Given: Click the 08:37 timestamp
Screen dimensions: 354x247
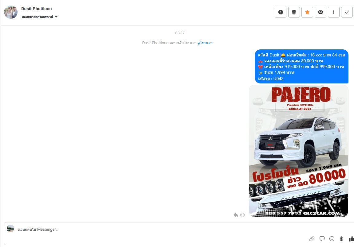Looking at the screenshot, I should [180, 33].
